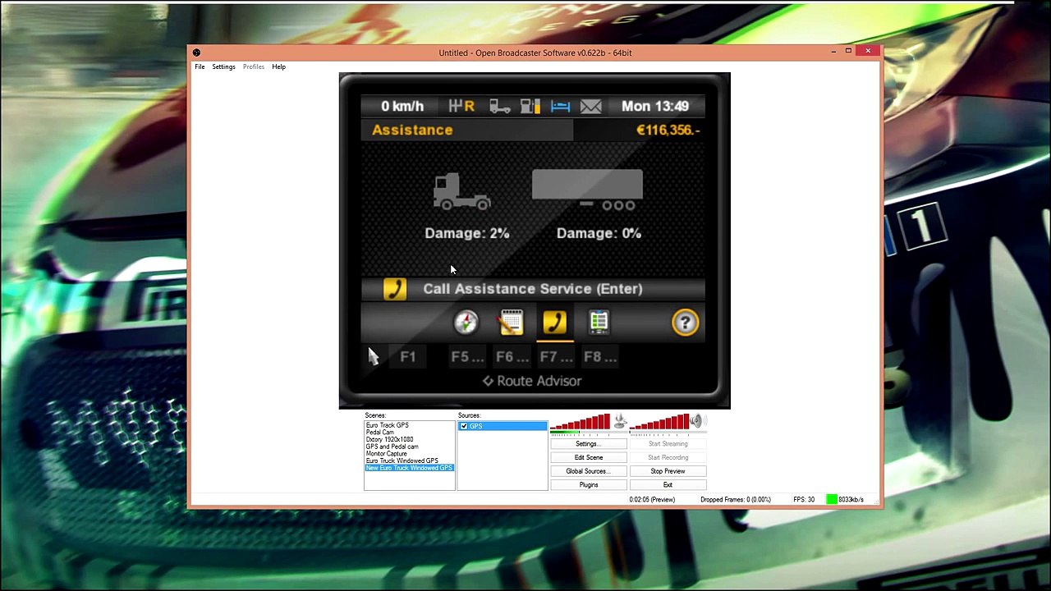Click the truck status icon in top bar

coord(500,106)
